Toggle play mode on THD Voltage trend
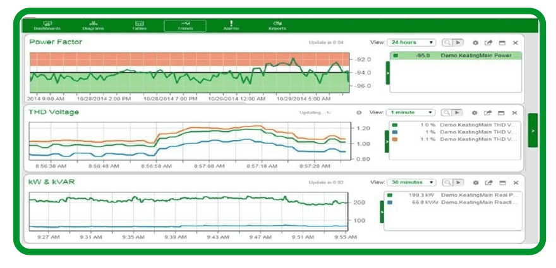This screenshot has width=556, height=268. tap(458, 113)
